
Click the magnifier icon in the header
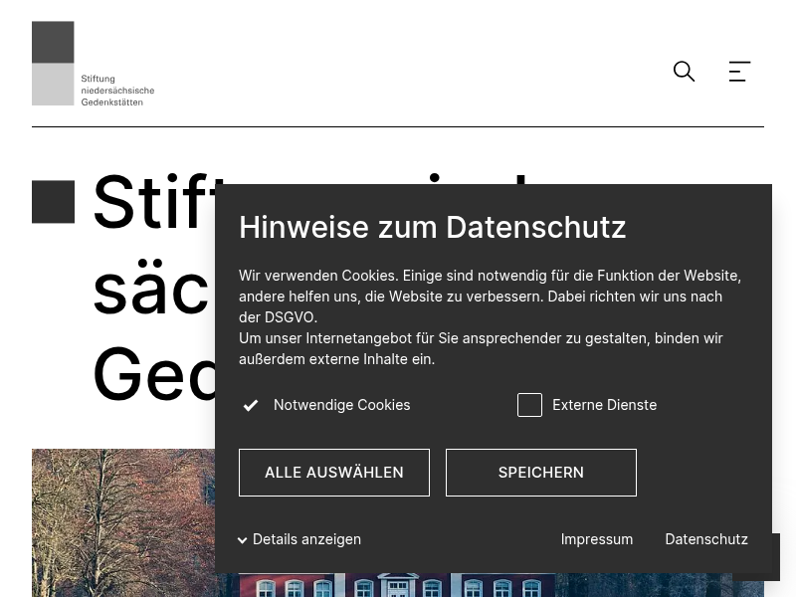[x=685, y=72]
